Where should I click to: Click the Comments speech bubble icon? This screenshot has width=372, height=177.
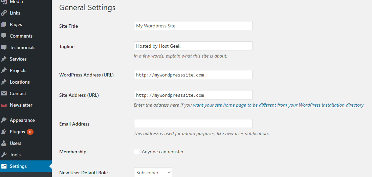[4, 36]
